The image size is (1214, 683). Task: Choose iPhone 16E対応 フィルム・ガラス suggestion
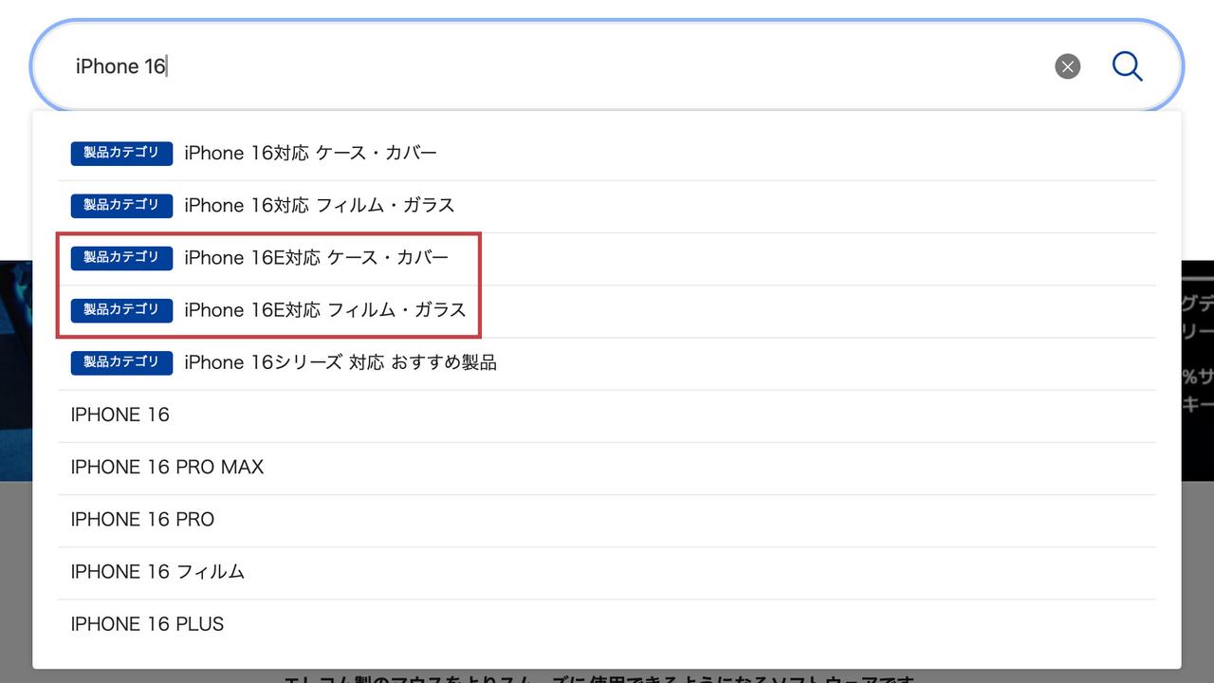607,310
